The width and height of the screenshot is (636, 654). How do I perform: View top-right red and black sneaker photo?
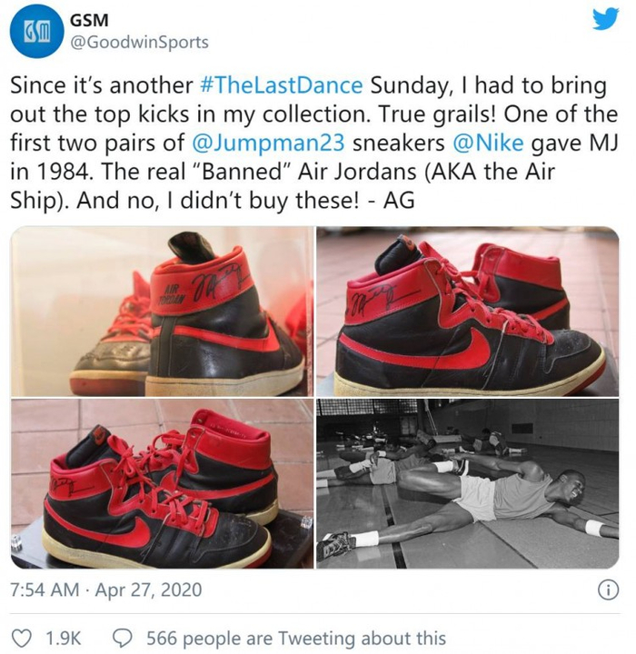467,311
